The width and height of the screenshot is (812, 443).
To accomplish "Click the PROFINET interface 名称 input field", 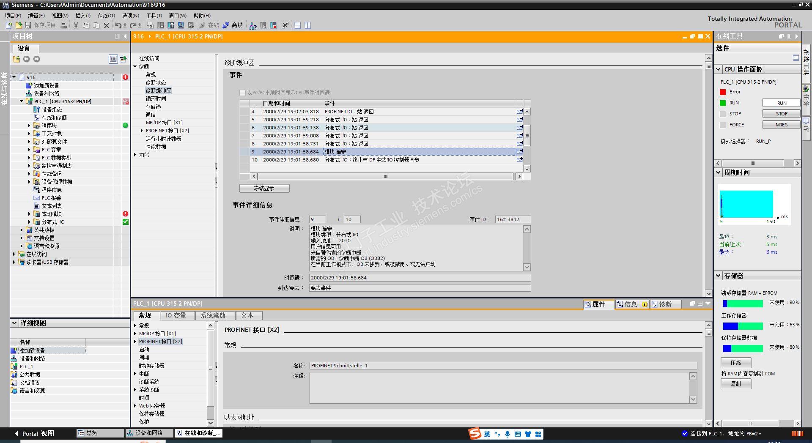I will [x=503, y=366].
